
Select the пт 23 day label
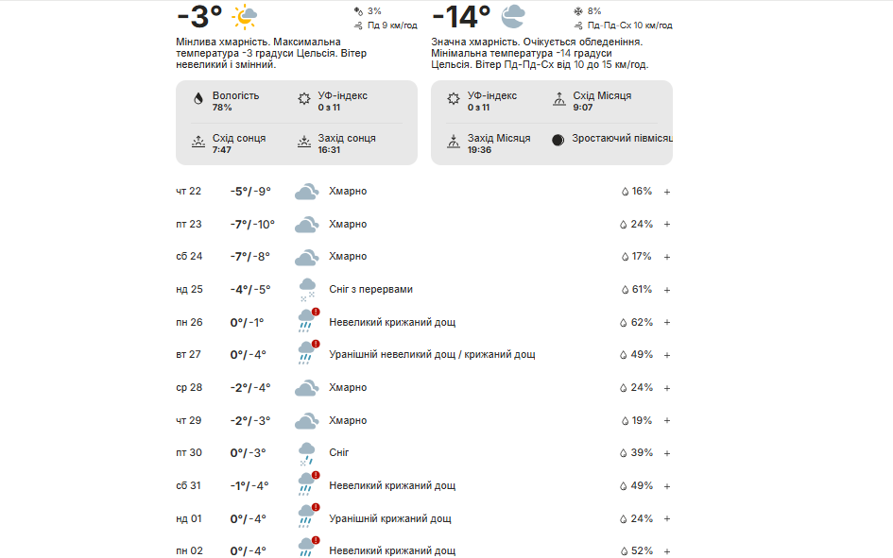click(x=189, y=225)
